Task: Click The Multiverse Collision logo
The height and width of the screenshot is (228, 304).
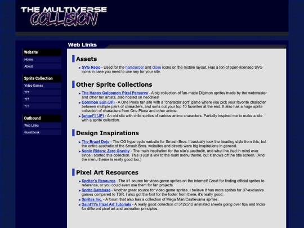Action: pyautogui.click(x=64, y=16)
